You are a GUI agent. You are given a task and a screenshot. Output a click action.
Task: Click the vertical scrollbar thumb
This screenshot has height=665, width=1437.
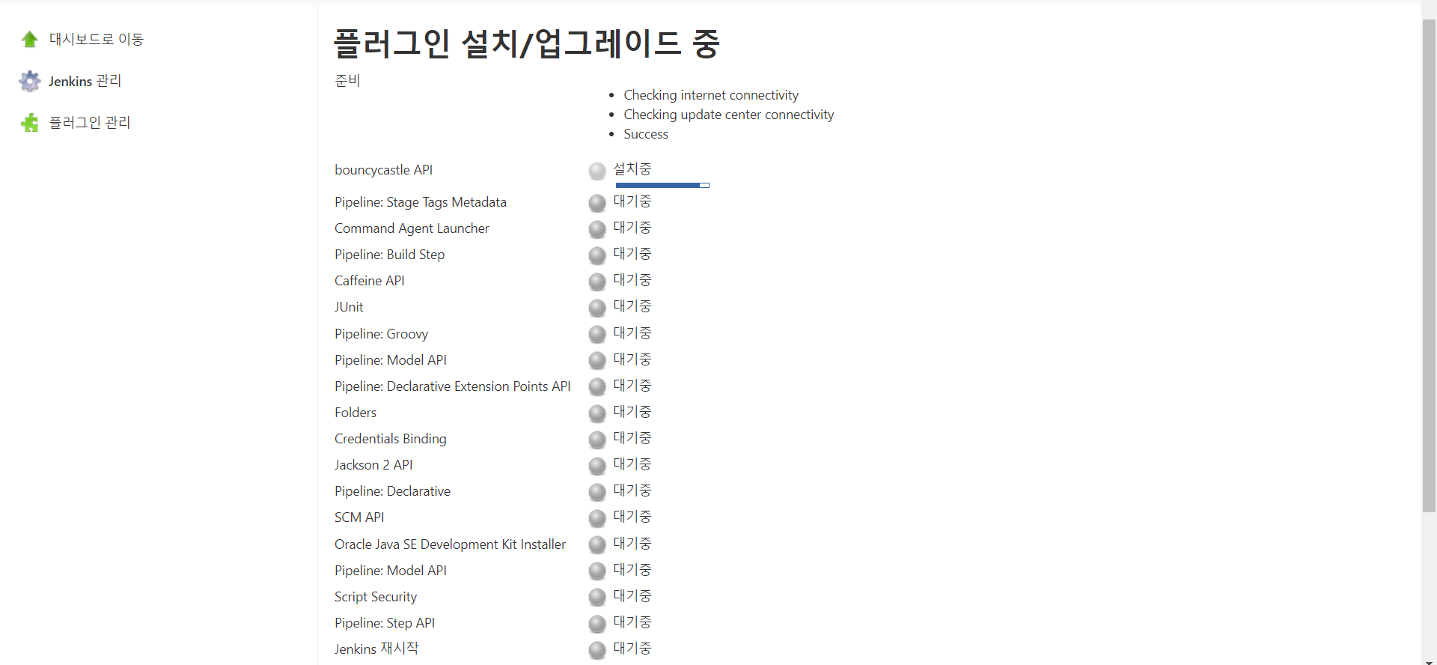[x=1429, y=266]
